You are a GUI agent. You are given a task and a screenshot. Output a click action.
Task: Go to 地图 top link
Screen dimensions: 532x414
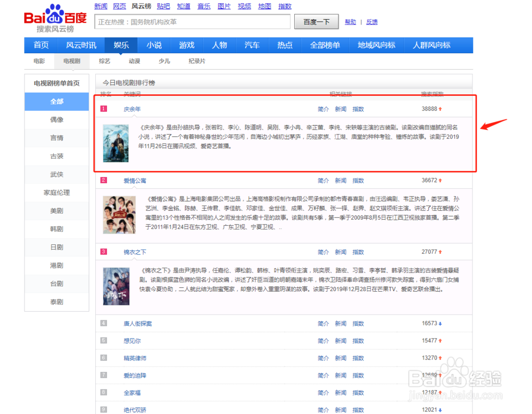264,6
